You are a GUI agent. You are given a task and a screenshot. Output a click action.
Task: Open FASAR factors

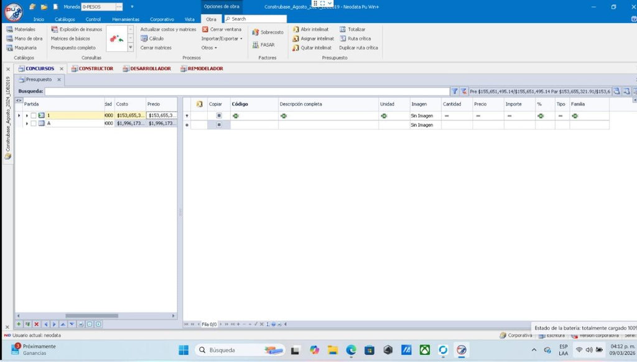263,45
